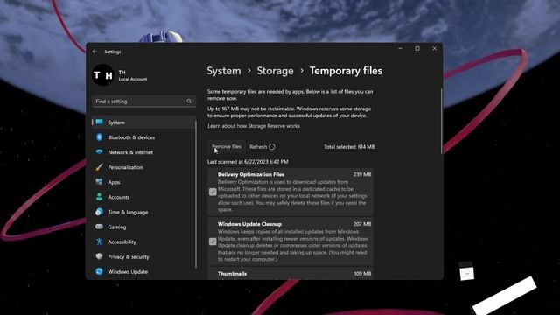Select Accounts in sidebar
Screen dimensions: 560x315
(143, 197)
